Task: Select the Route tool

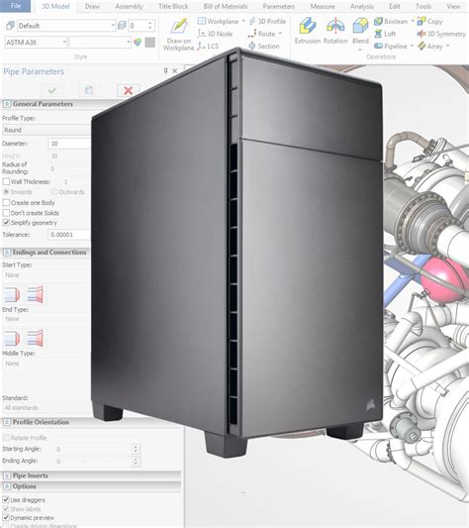Action: pyautogui.click(x=262, y=34)
